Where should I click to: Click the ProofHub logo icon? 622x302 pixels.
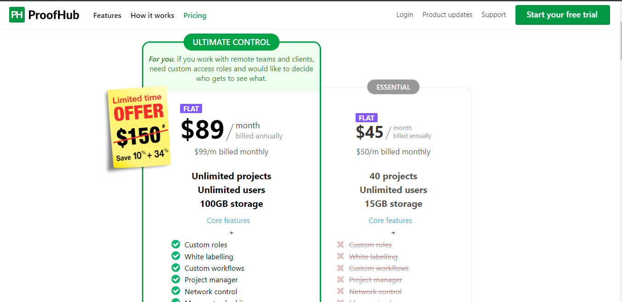[17, 15]
